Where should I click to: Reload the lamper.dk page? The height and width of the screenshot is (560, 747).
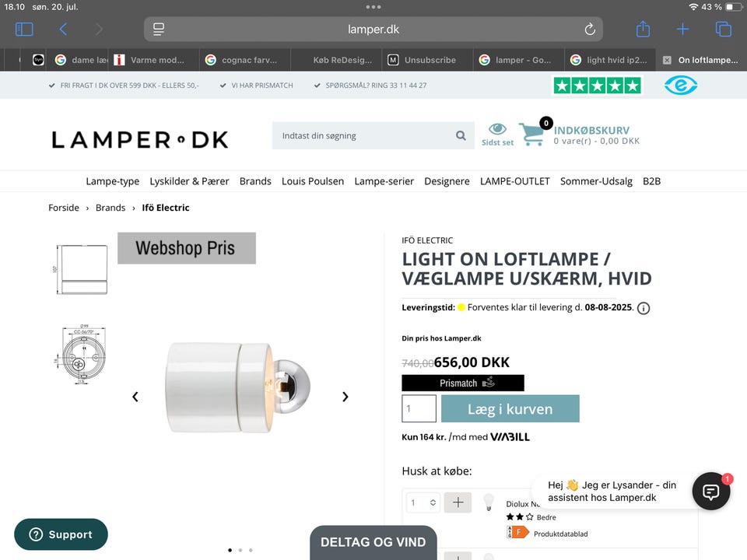coord(590,30)
